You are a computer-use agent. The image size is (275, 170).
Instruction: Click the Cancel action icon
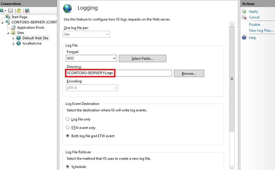pos(244,17)
